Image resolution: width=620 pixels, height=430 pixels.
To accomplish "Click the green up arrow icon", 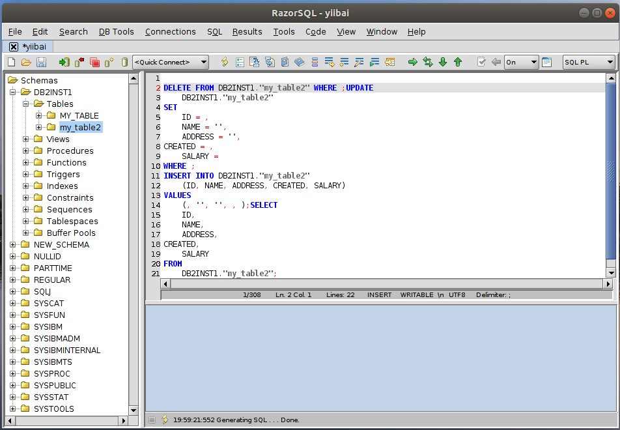I will point(458,62).
